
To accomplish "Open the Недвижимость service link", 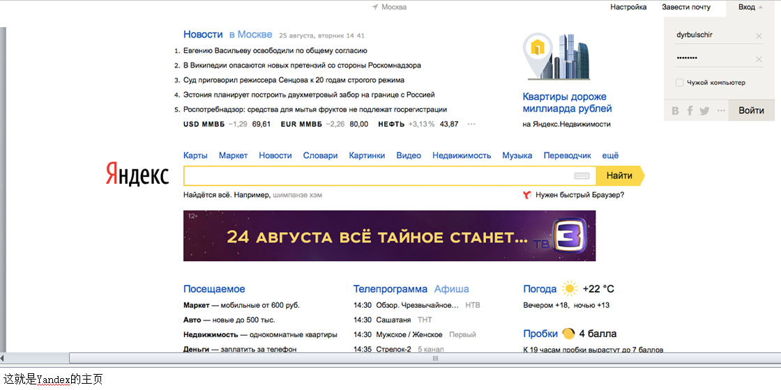I will click(x=462, y=155).
